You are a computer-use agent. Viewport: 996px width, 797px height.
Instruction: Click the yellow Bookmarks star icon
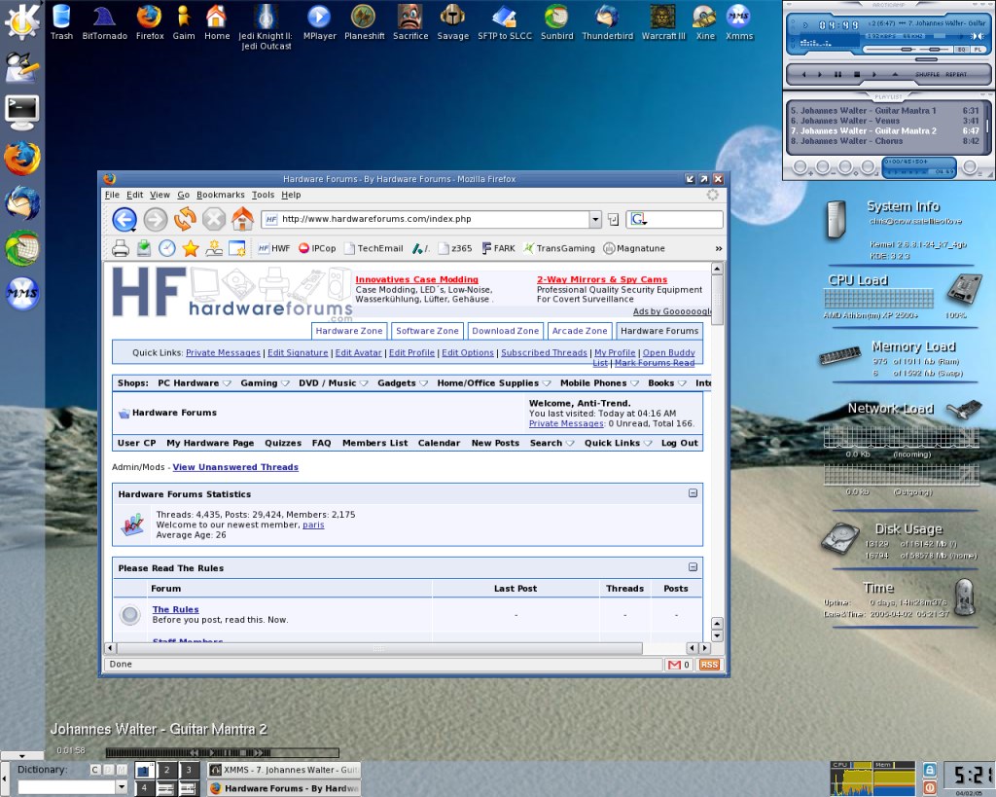[x=191, y=248]
